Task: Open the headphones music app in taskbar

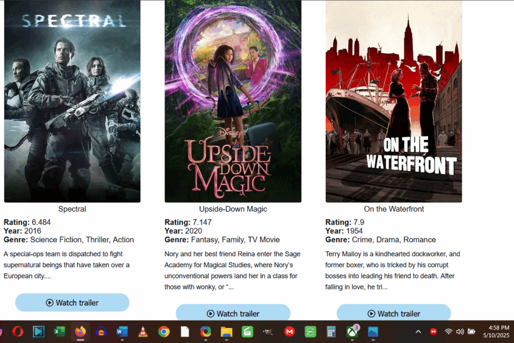Action: [101, 331]
